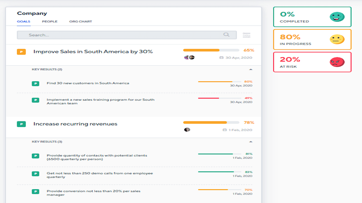The image size is (362, 203).
Task: Click the yellow neutral In Progress face
Action: pyautogui.click(x=337, y=39)
